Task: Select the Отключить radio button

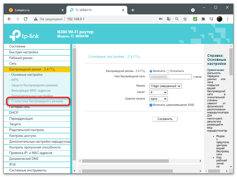Action: (x=168, y=71)
